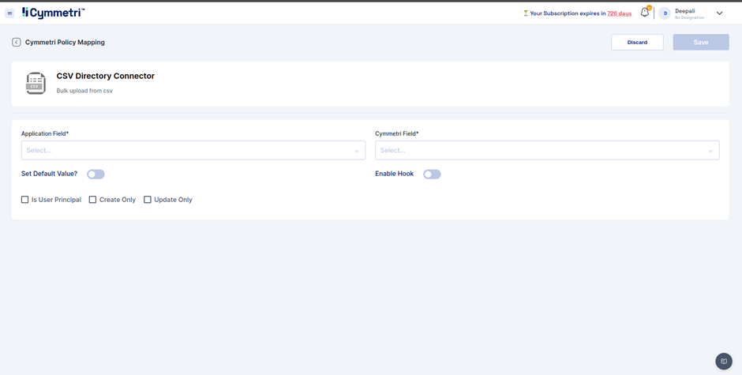Click the Deepali user name
The width and height of the screenshot is (742, 375).
point(684,11)
